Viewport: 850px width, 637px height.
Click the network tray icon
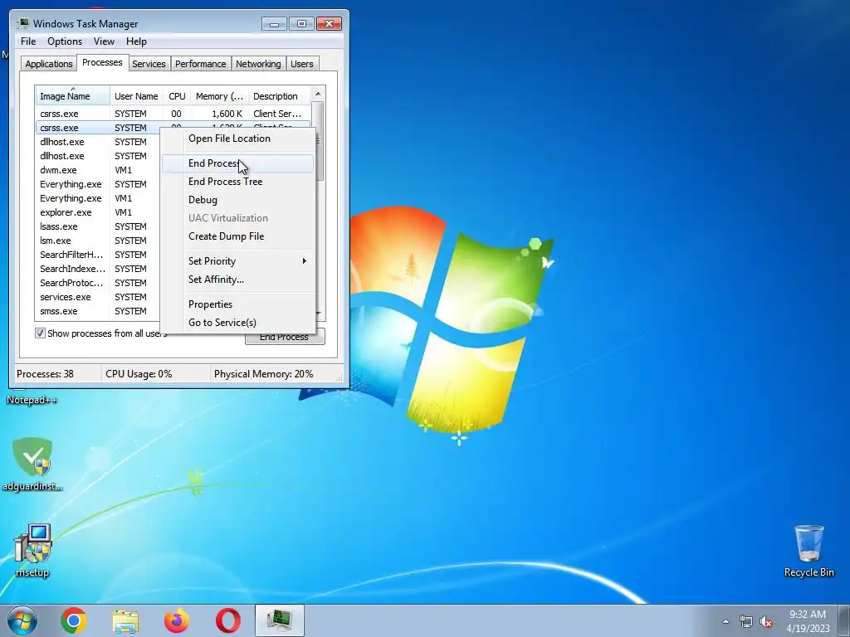[746, 621]
